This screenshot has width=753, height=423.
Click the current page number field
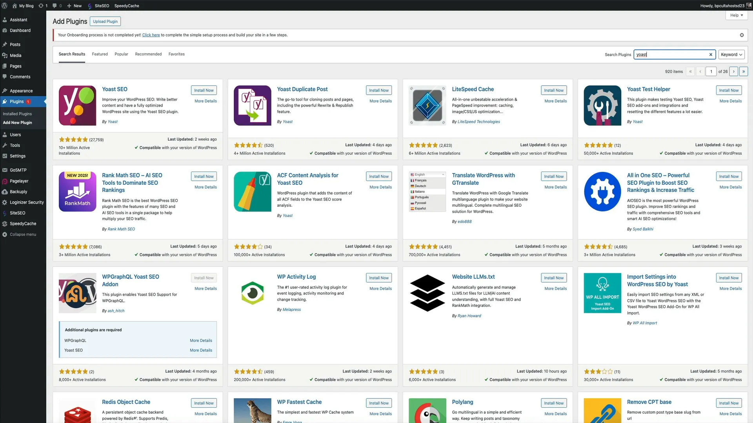(x=711, y=71)
